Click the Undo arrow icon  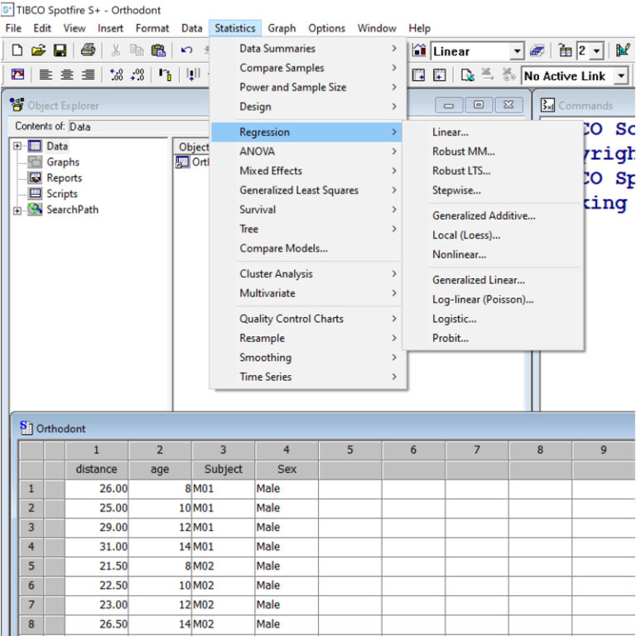pyautogui.click(x=187, y=51)
